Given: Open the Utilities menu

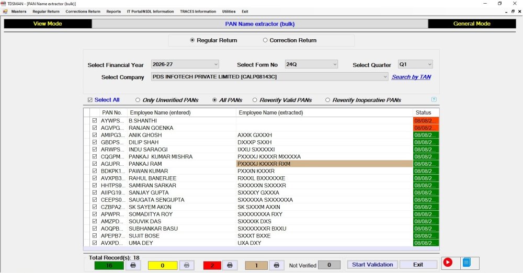Looking at the screenshot, I should point(229,12).
